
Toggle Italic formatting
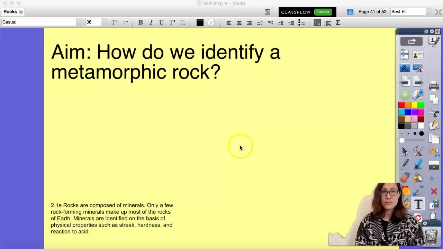151,22
